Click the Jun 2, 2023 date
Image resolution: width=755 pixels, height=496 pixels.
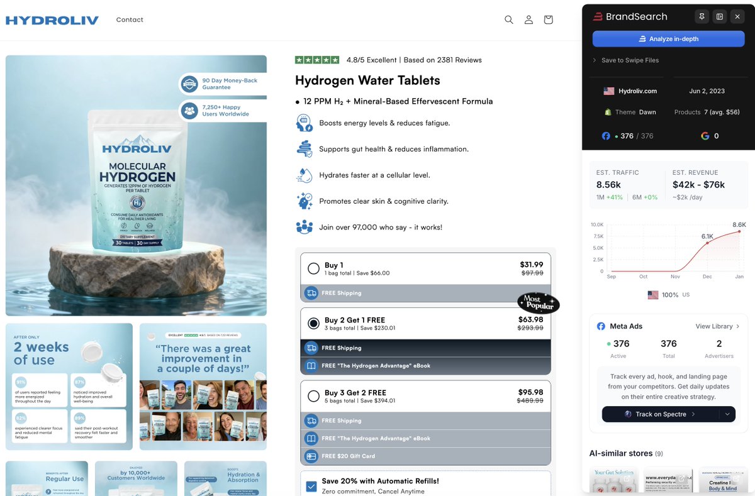click(707, 91)
